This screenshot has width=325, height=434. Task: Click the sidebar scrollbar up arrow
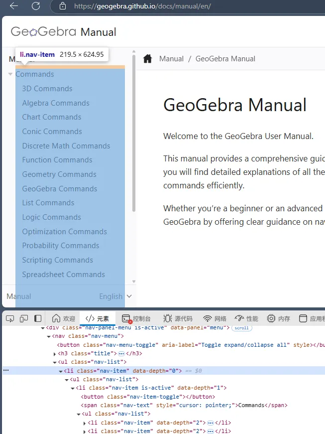[134, 52]
